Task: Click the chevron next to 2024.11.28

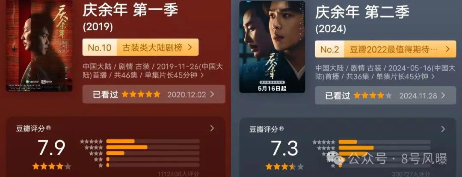Action: (443, 96)
